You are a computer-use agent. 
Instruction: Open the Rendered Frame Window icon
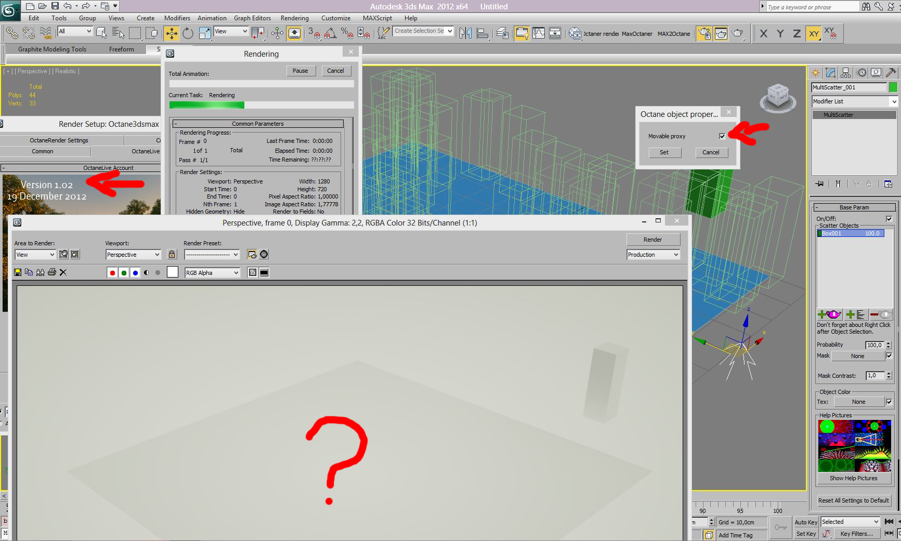click(721, 33)
